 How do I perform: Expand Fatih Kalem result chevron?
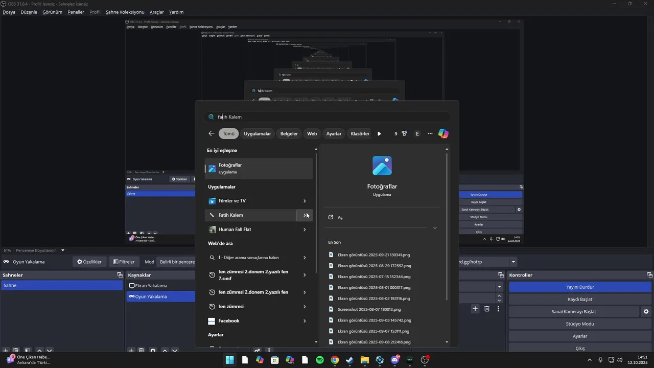305,215
